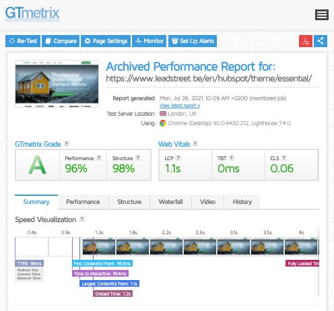
Task: Click the 96% Performance score
Action: pos(76,168)
